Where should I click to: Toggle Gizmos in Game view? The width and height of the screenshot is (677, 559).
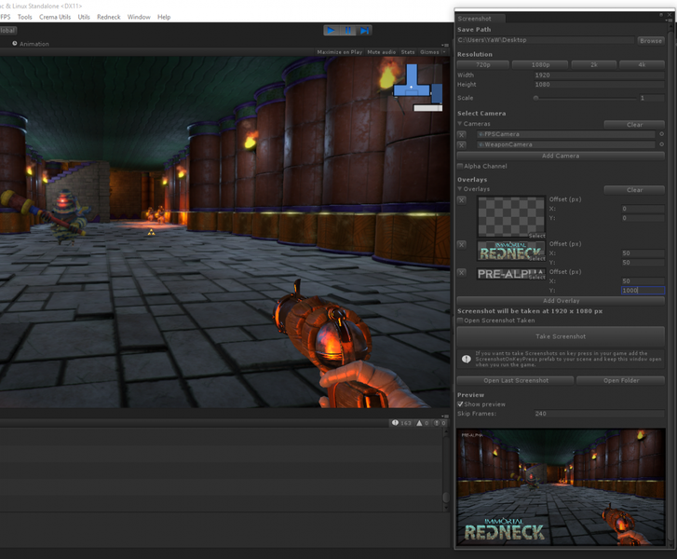click(x=429, y=52)
